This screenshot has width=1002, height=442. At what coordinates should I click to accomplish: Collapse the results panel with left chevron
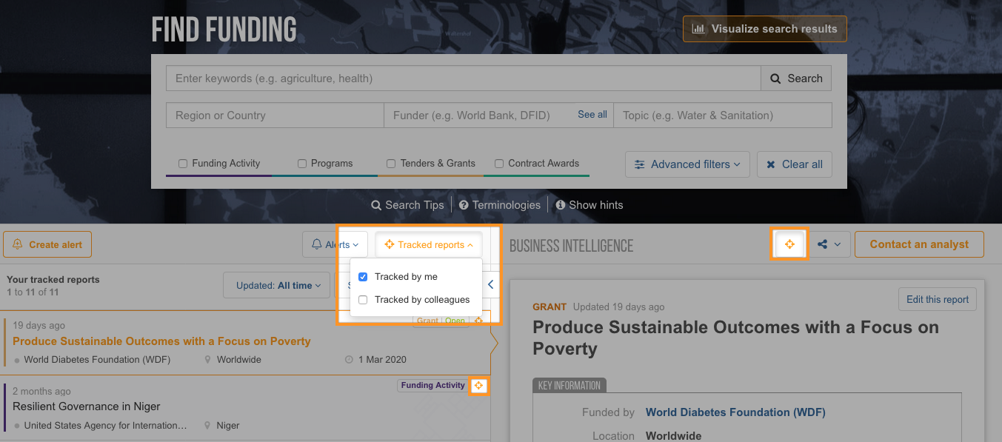click(x=490, y=284)
